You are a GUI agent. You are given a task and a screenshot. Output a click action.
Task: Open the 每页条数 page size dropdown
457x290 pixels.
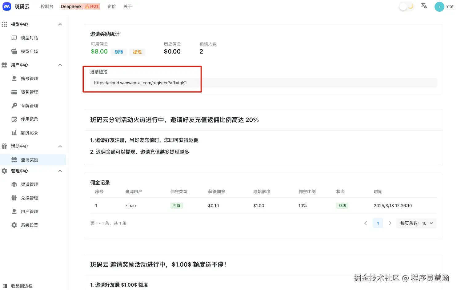coord(417,223)
